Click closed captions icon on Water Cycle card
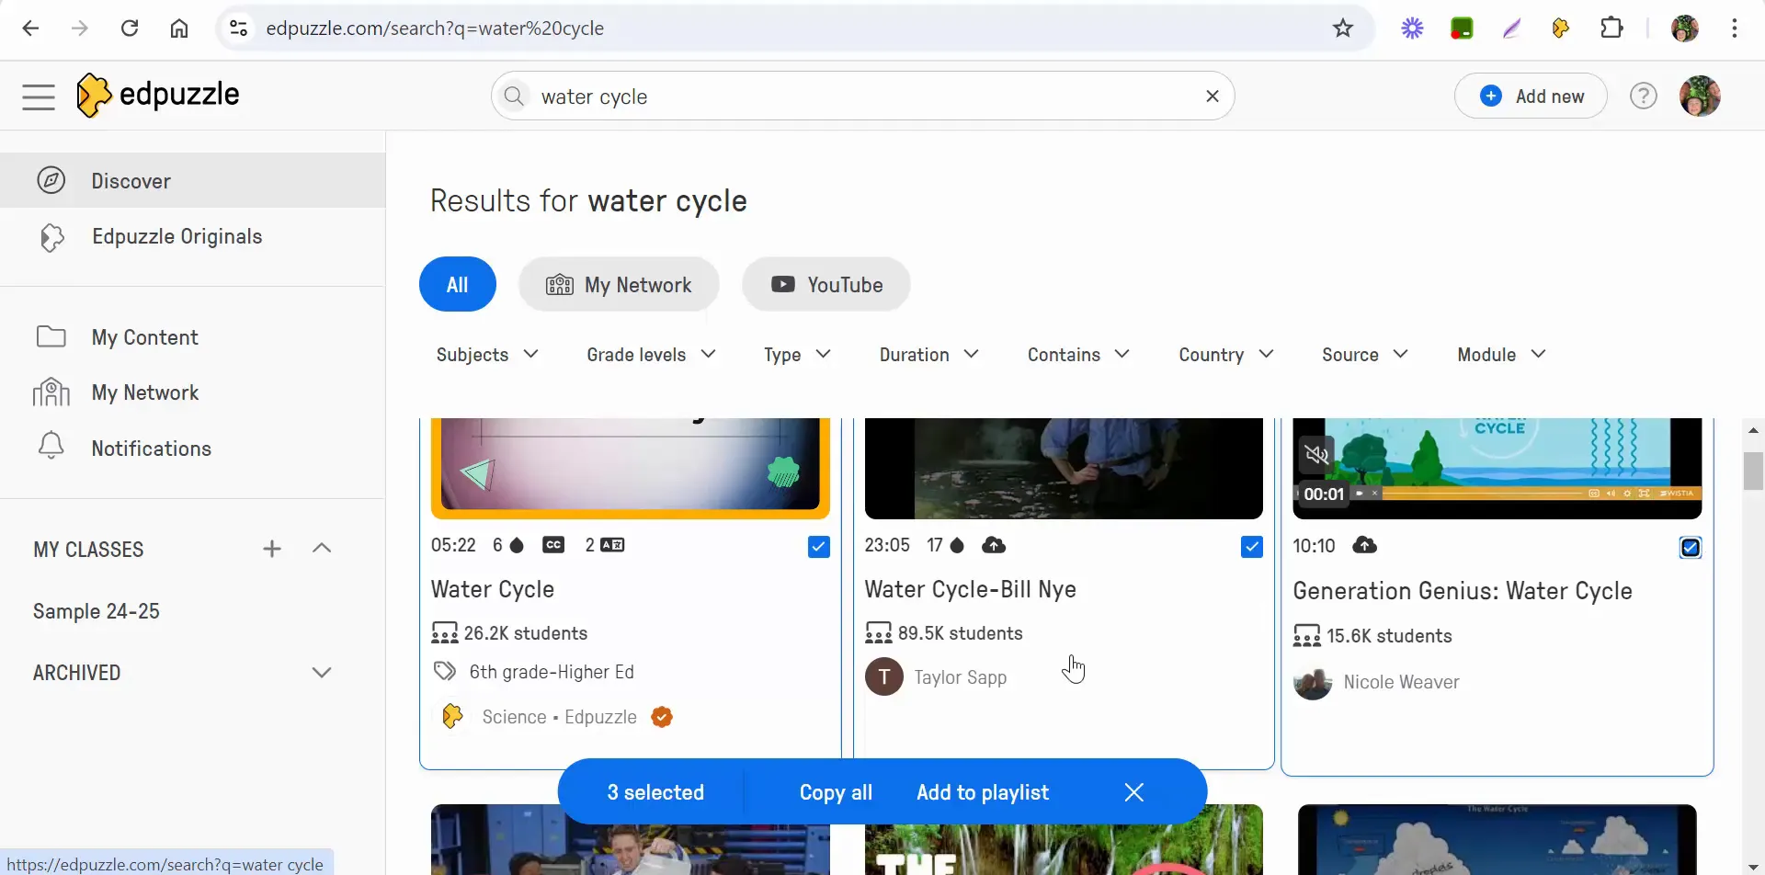This screenshot has height=875, width=1765. [x=553, y=545]
